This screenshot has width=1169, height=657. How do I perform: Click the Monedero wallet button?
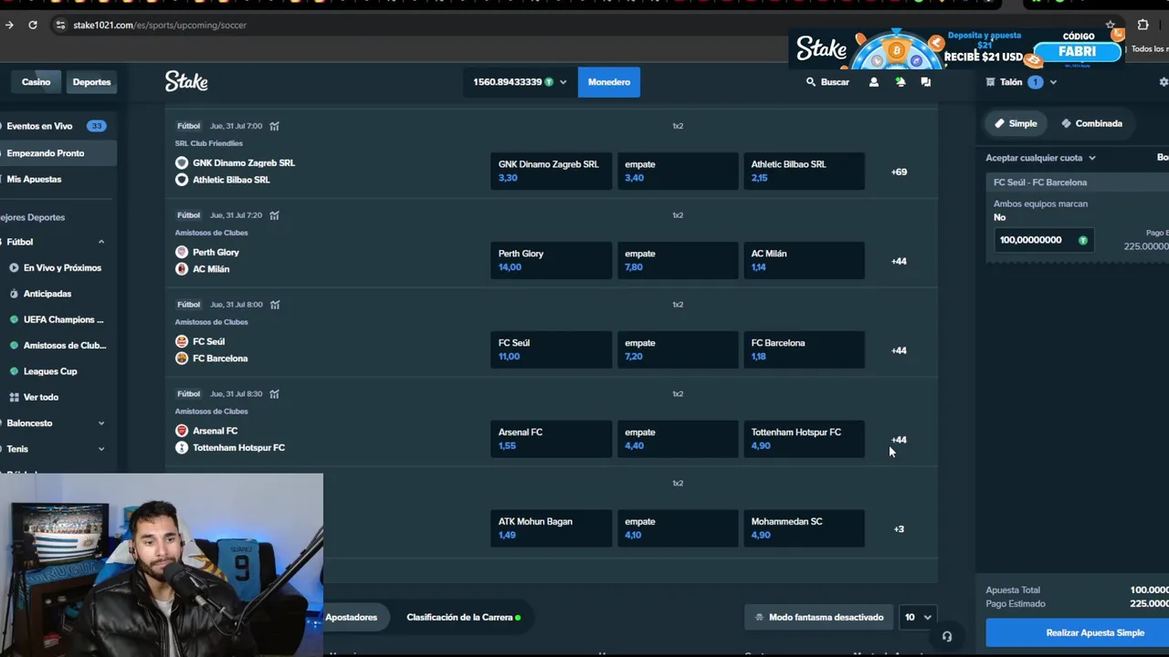[609, 82]
